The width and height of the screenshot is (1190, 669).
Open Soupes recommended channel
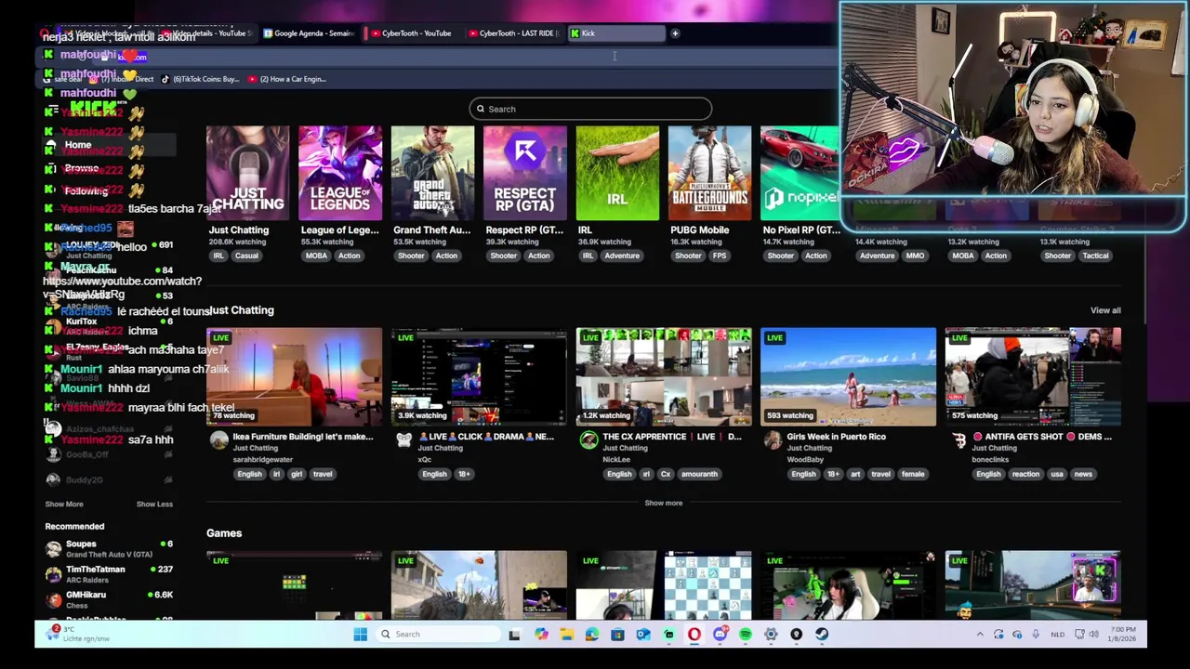click(x=110, y=548)
